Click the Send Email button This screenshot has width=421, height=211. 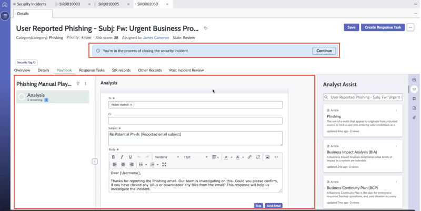pos(274,206)
